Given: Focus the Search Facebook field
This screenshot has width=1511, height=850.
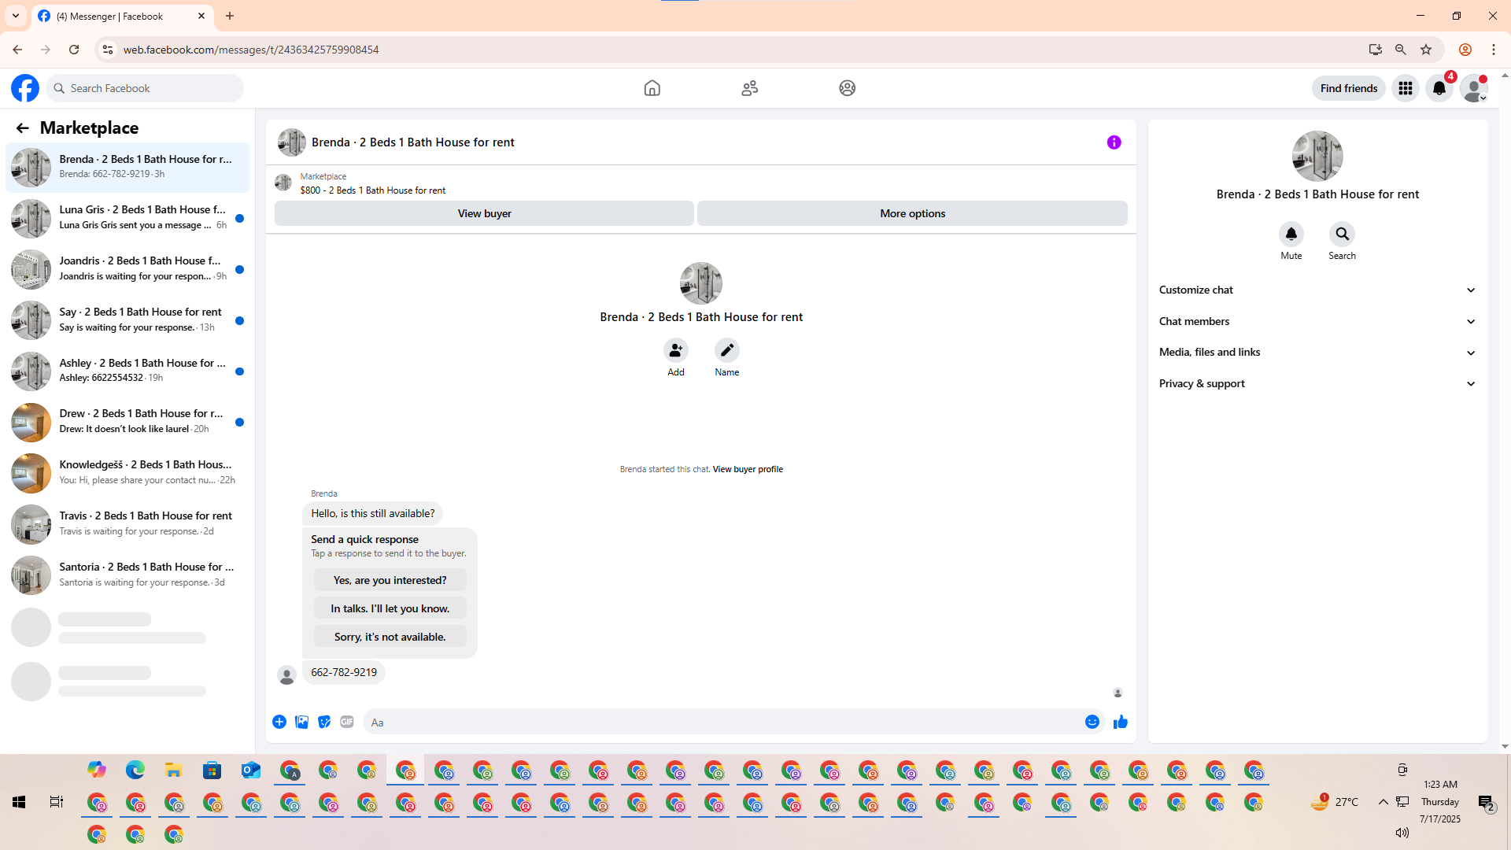Looking at the screenshot, I should point(146,88).
